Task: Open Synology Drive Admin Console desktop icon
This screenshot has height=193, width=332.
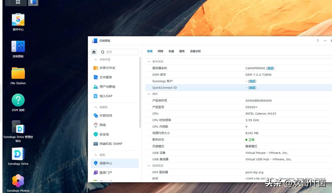Action: click(x=18, y=127)
